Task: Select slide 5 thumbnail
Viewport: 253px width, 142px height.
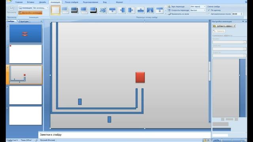Action: [x=25, y=116]
